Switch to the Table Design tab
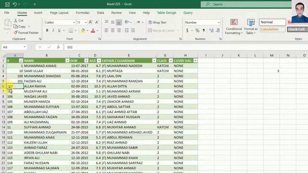The height and width of the screenshot is (173, 308). click(167, 12)
